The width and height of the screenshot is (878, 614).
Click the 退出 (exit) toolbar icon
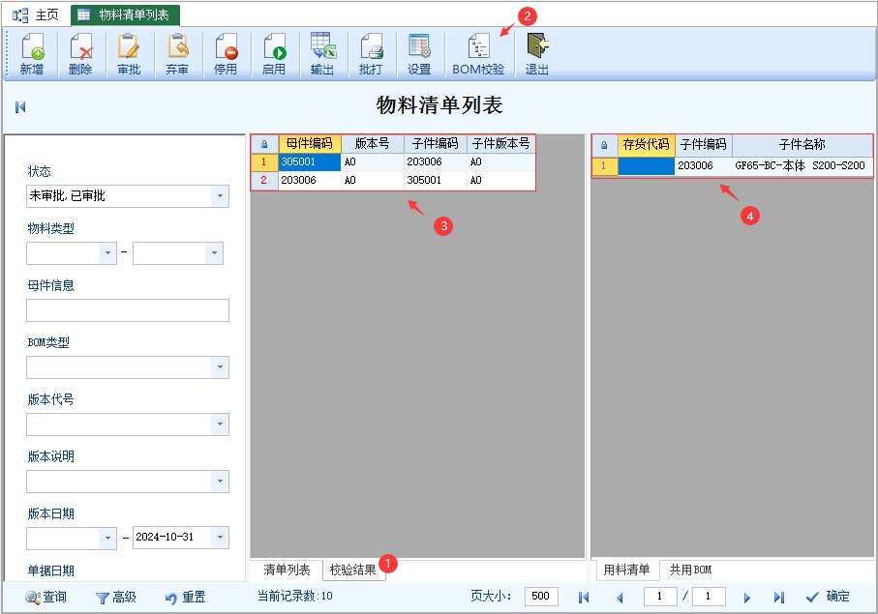pos(537,54)
